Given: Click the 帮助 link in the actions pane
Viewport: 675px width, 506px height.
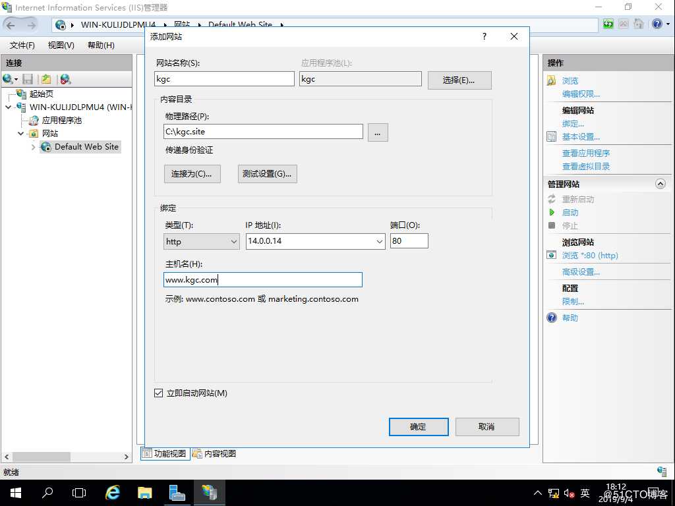Looking at the screenshot, I should tap(570, 318).
